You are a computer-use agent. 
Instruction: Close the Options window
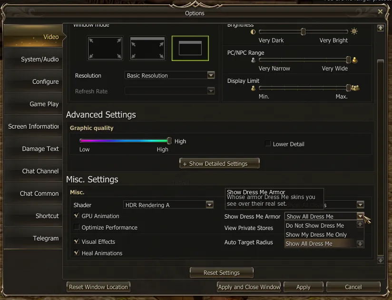point(380,11)
